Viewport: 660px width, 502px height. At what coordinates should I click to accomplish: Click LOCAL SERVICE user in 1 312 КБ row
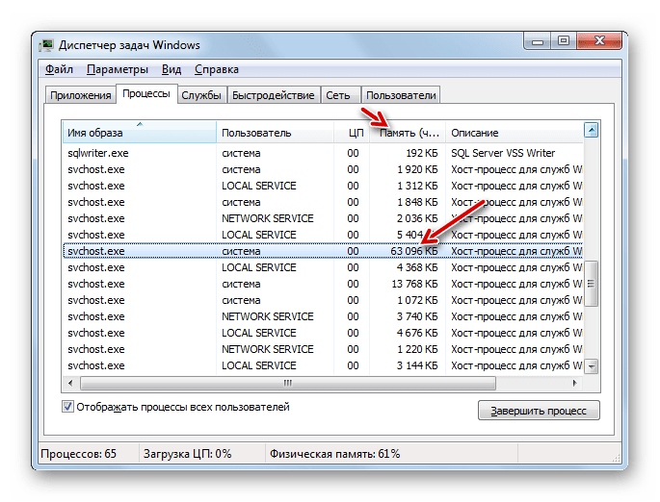[x=259, y=186]
